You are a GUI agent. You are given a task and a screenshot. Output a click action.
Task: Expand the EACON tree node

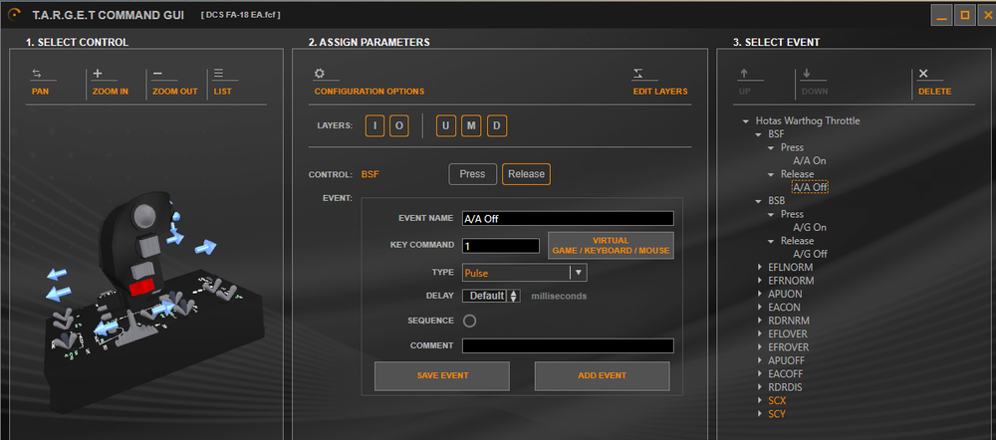760,308
